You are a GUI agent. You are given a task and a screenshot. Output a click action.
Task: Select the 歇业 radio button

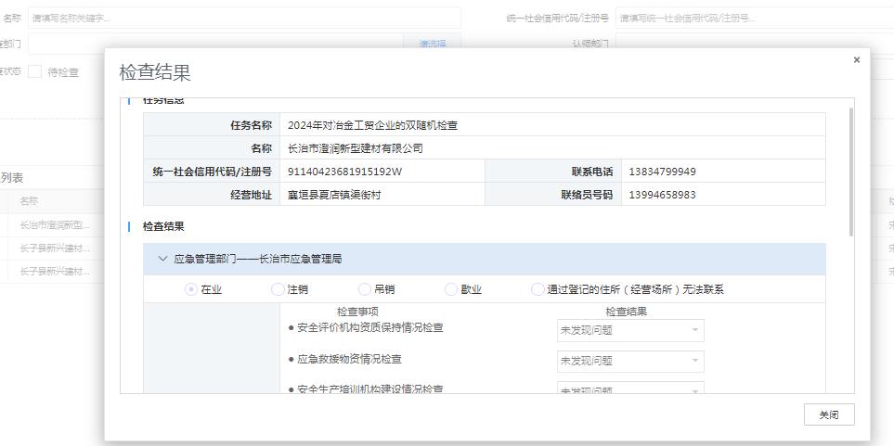(451, 289)
